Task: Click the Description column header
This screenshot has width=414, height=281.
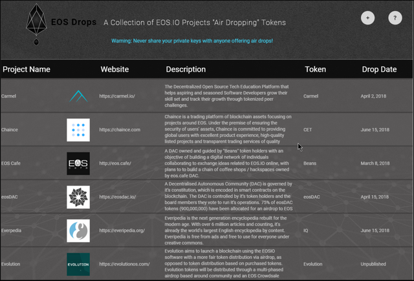Action: click(x=186, y=69)
